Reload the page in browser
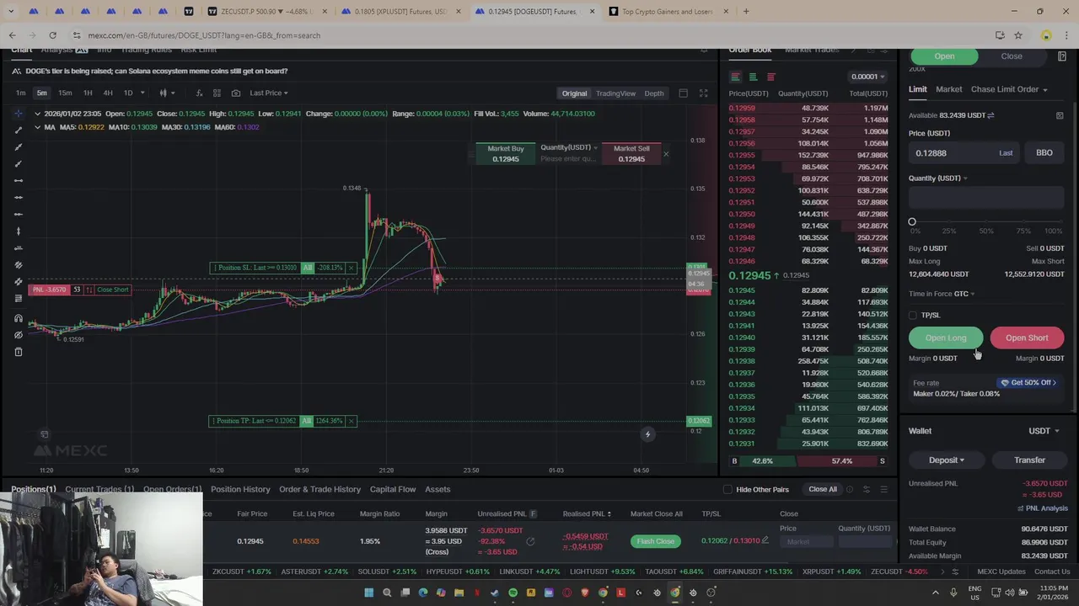This screenshot has width=1079, height=606. (x=52, y=35)
